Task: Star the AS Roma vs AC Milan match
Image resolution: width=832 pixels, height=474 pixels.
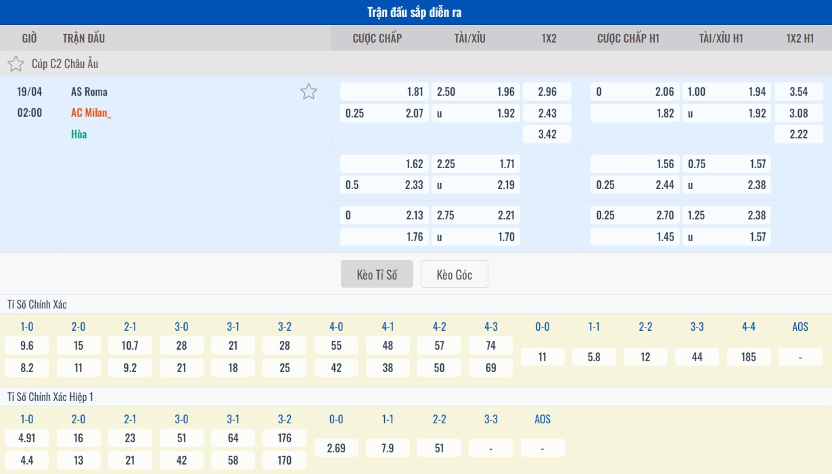Action: click(308, 92)
